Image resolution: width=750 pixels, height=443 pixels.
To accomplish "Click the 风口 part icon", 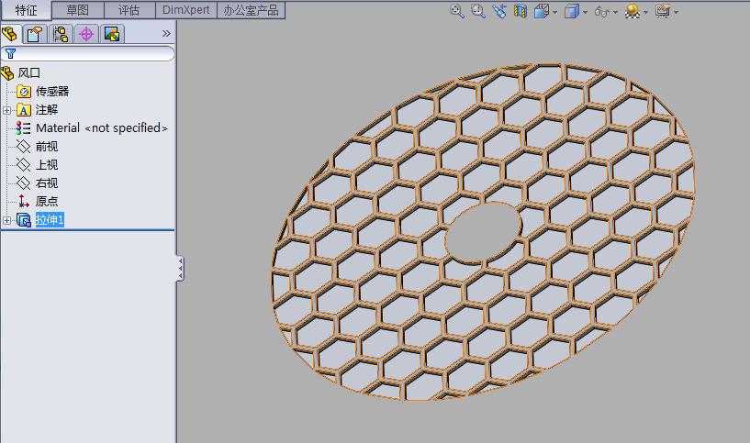I will click(x=7, y=73).
